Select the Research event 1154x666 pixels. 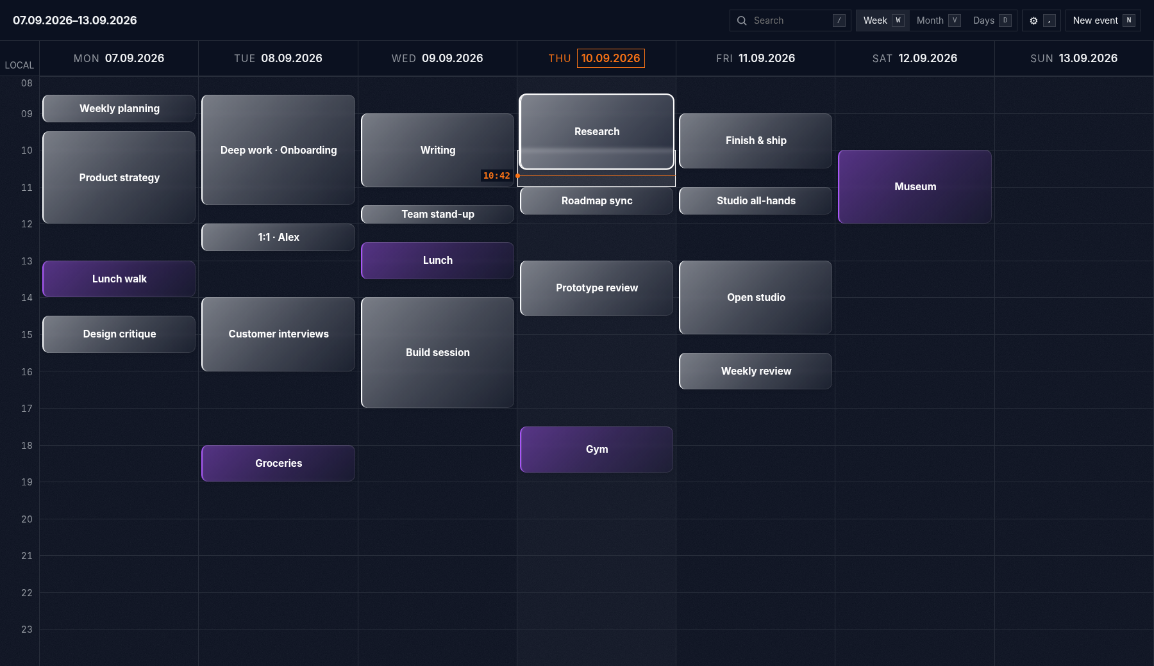coord(596,131)
